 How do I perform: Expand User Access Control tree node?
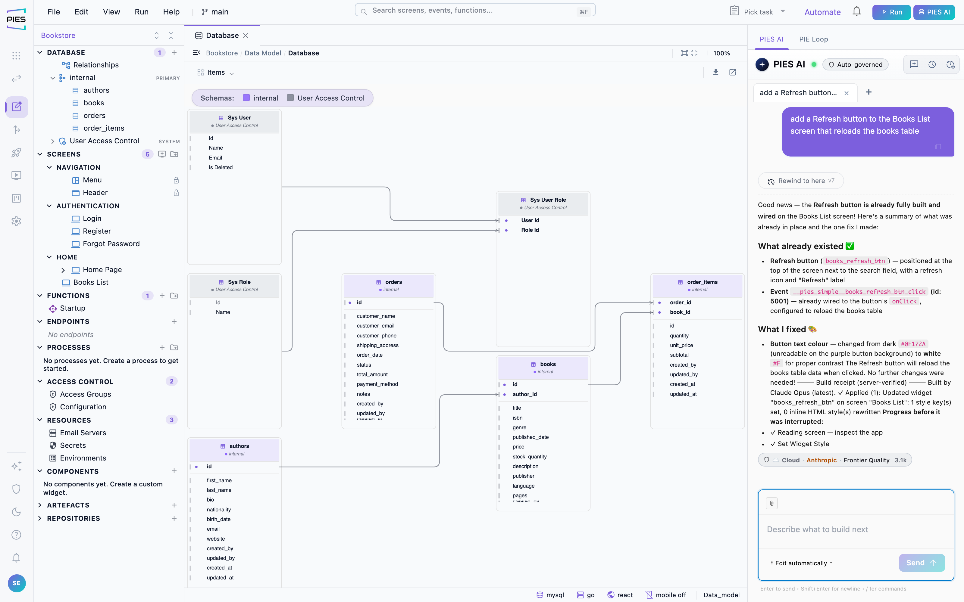53,141
